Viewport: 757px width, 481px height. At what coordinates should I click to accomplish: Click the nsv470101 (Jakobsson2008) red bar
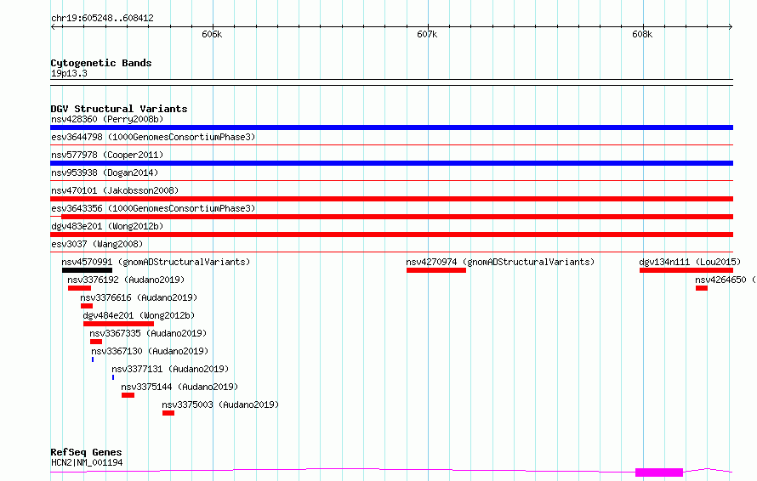tap(391, 199)
